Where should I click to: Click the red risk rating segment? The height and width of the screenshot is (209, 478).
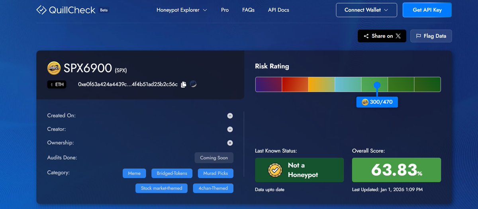(x=295, y=84)
